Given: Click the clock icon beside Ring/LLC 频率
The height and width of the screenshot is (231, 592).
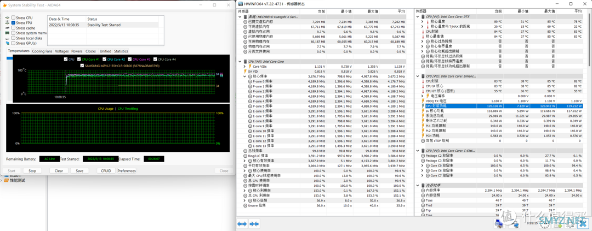Looking at the screenshot, I should pyautogui.click(x=246, y=156).
